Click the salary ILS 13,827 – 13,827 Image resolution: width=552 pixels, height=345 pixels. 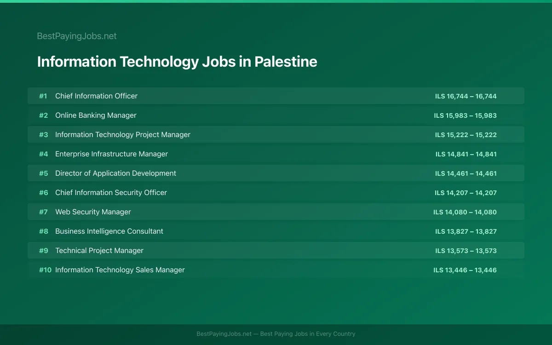466,231
